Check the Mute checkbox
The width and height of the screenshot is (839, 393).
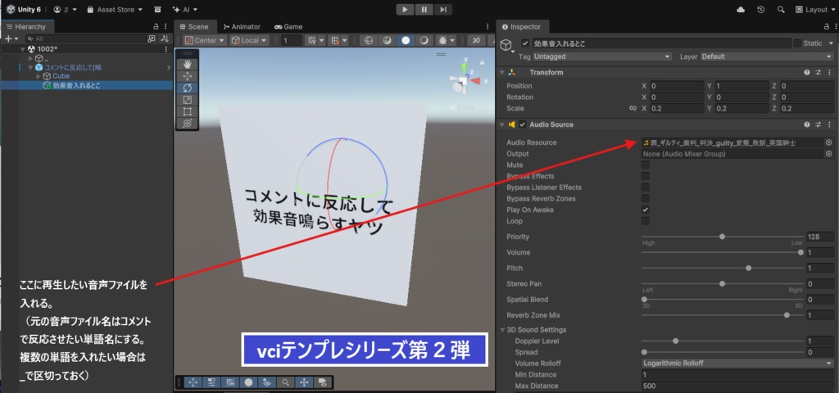point(646,165)
